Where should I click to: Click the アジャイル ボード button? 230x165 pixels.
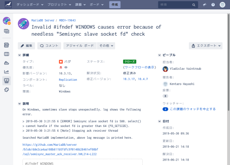[x=80, y=46]
